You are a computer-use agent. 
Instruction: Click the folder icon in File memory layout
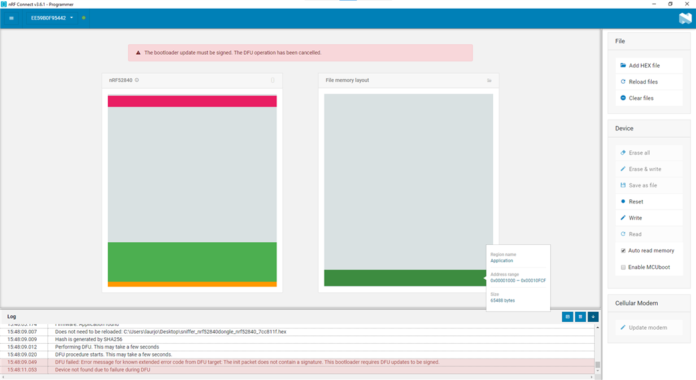[x=489, y=80]
